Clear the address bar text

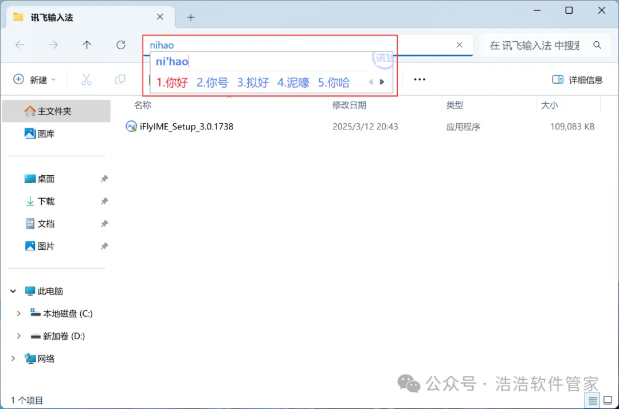point(459,45)
